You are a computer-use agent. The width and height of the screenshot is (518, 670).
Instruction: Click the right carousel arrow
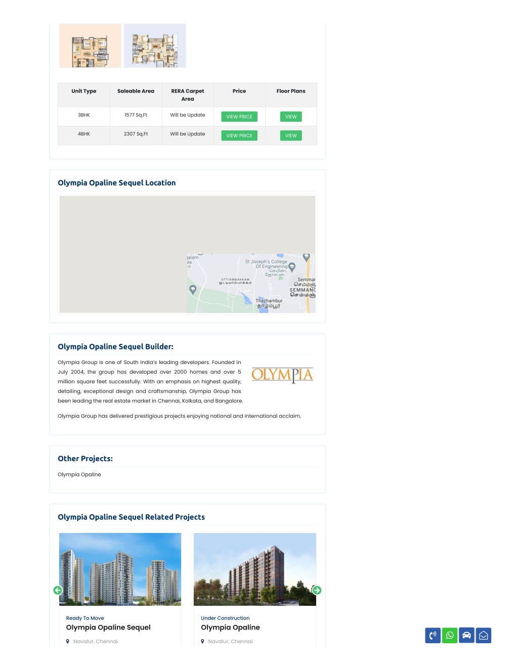[x=317, y=590]
